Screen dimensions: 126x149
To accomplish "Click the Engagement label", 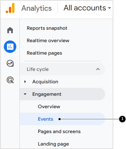I will [x=47, y=94].
